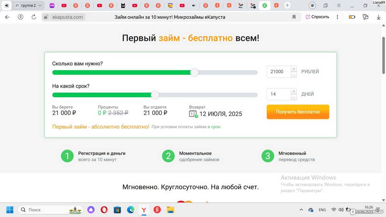The height and width of the screenshot is (217, 386).
Task: Click the "12 ИЮЛЯ, 2025" return date
Action: pyautogui.click(x=221, y=114)
